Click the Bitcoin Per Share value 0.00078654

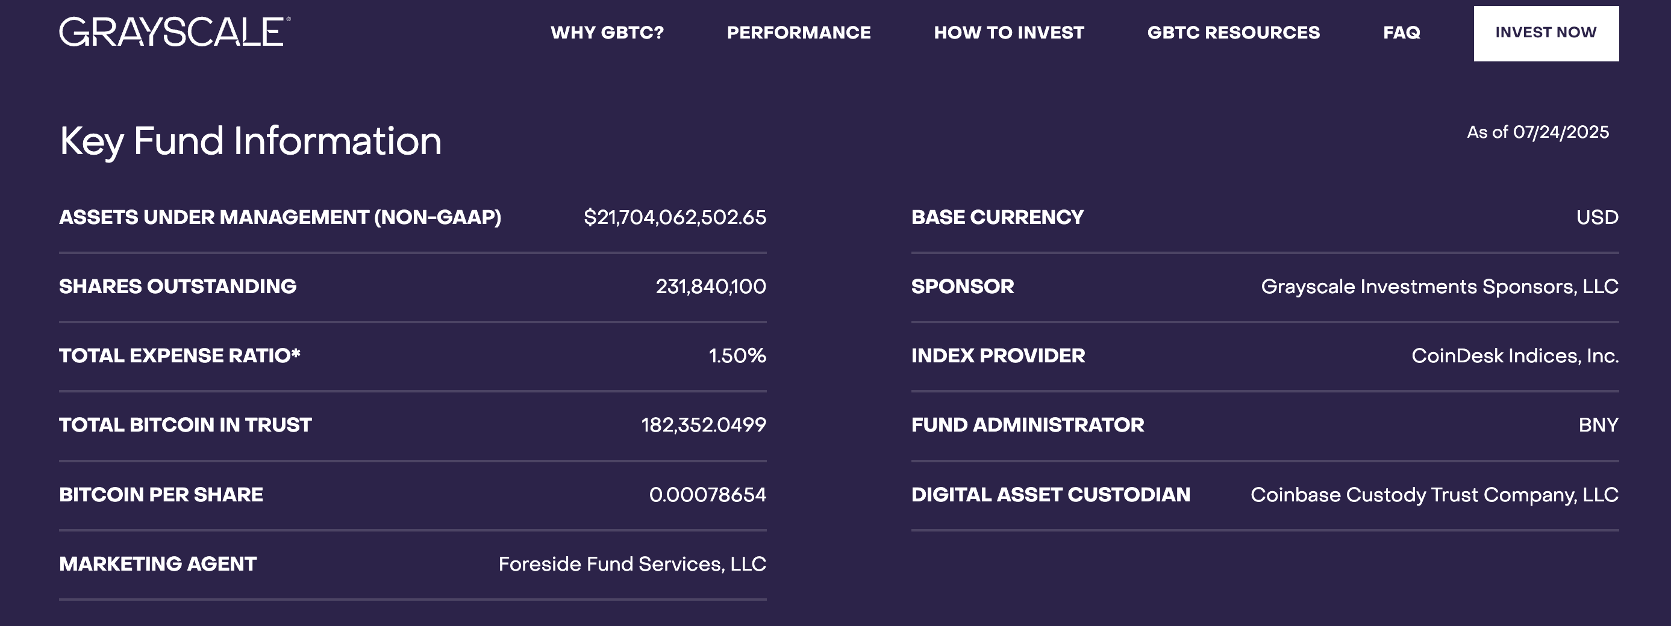707,495
